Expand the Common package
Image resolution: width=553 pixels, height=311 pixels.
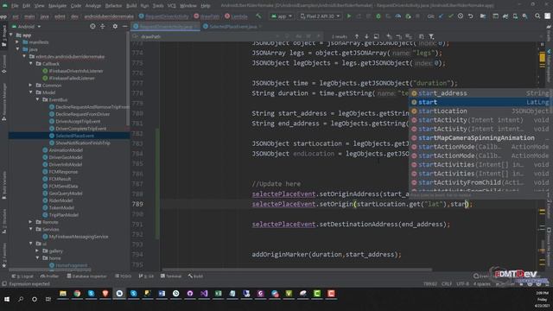coord(31,86)
